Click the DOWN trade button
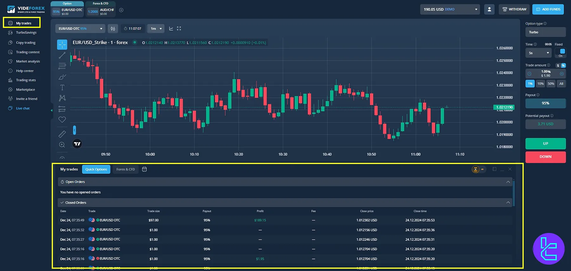This screenshot has height=271, width=571. (545, 157)
